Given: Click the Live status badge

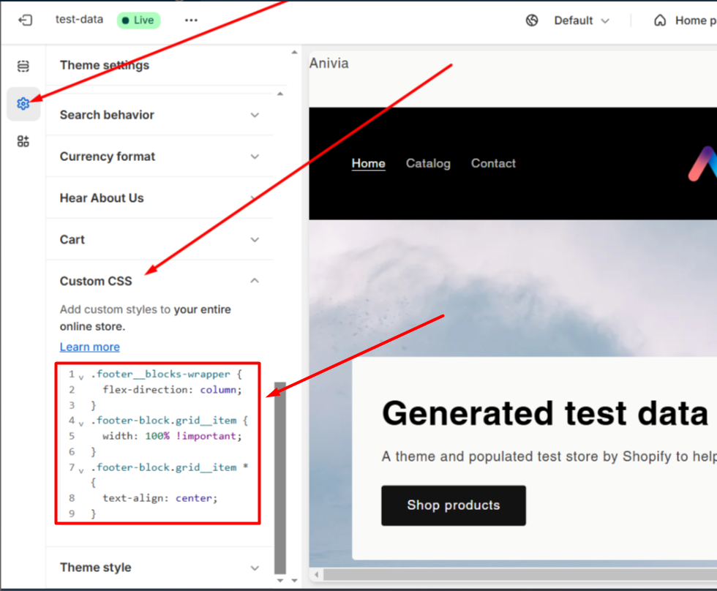Looking at the screenshot, I should coord(138,20).
